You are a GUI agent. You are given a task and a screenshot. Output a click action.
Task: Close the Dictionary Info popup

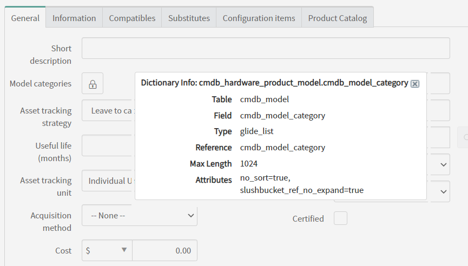(x=415, y=84)
